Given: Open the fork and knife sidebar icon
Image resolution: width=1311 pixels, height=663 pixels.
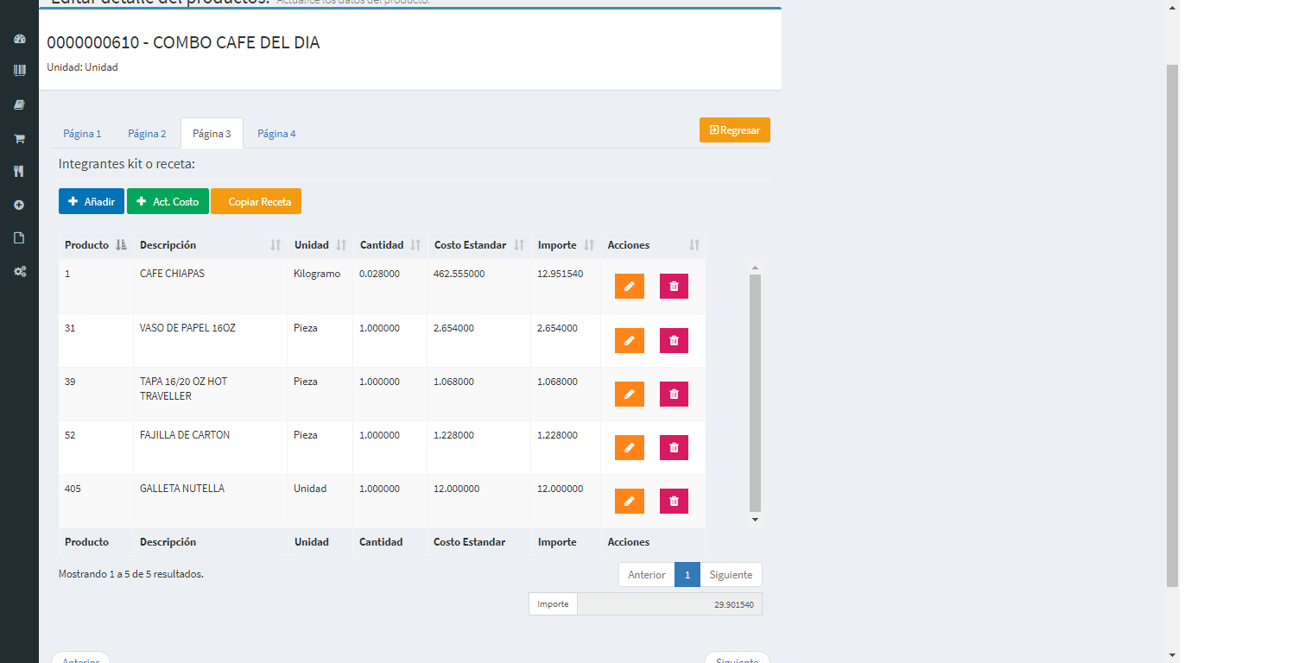Looking at the screenshot, I should click(19, 172).
